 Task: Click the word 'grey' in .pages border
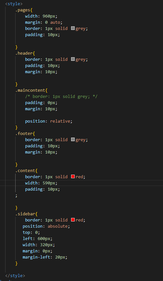[81, 29]
